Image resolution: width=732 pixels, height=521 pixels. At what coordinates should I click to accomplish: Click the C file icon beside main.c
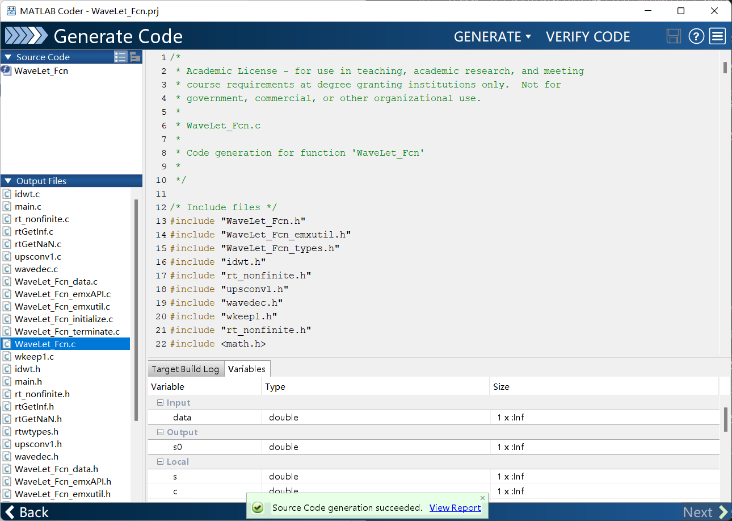pyautogui.click(x=7, y=207)
